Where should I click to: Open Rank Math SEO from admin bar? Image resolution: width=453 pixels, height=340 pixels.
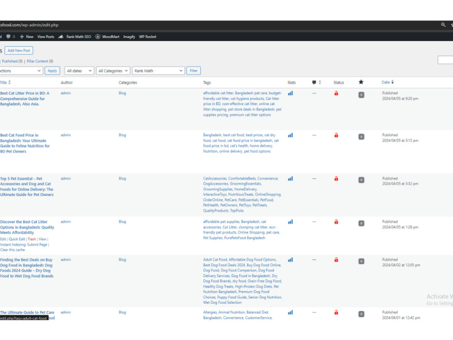point(75,37)
